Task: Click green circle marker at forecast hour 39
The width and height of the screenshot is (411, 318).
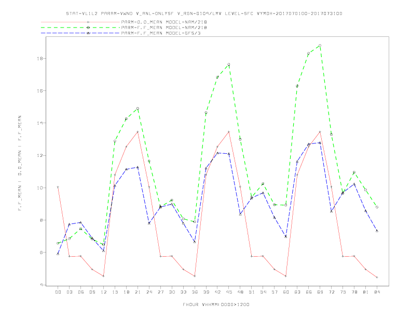Action: [206, 113]
